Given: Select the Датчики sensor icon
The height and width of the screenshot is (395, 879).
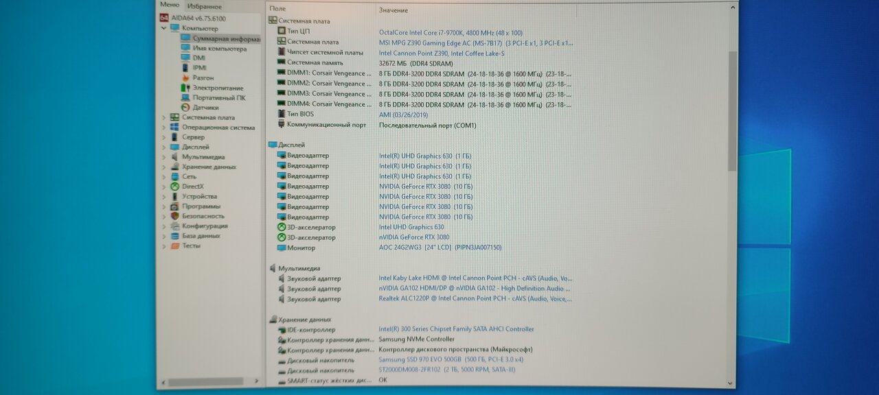Looking at the screenshot, I should pos(185,108).
